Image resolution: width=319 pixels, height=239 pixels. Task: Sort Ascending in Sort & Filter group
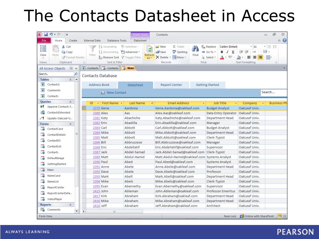(107, 47)
